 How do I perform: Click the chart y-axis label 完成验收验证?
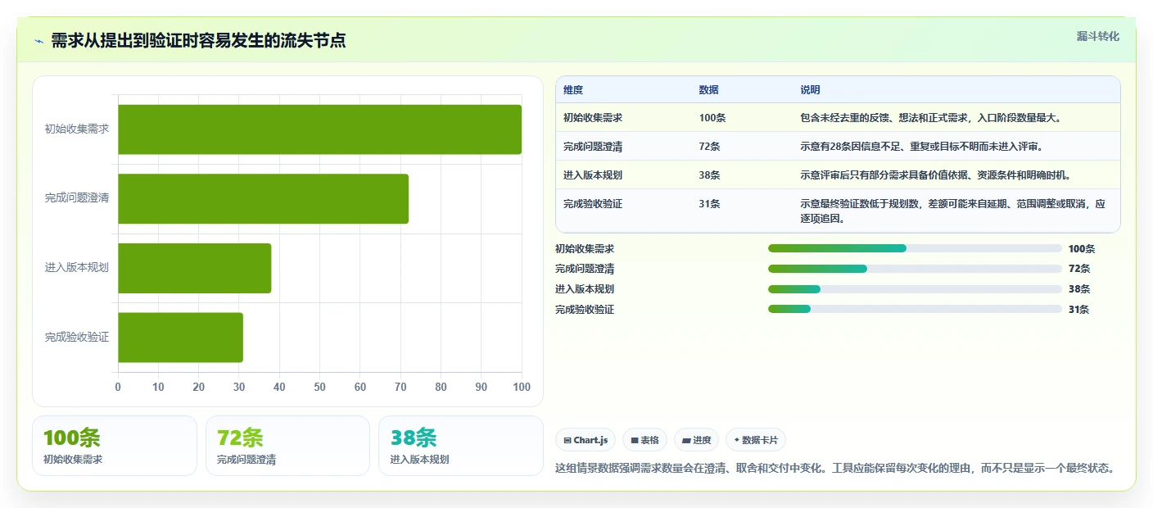point(77,337)
